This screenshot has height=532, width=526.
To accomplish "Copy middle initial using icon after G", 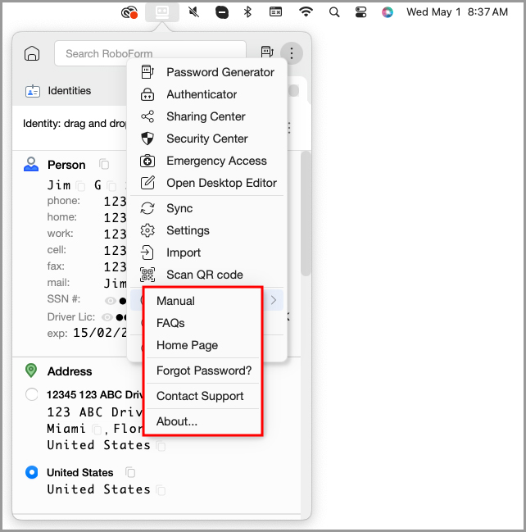I will (x=111, y=186).
